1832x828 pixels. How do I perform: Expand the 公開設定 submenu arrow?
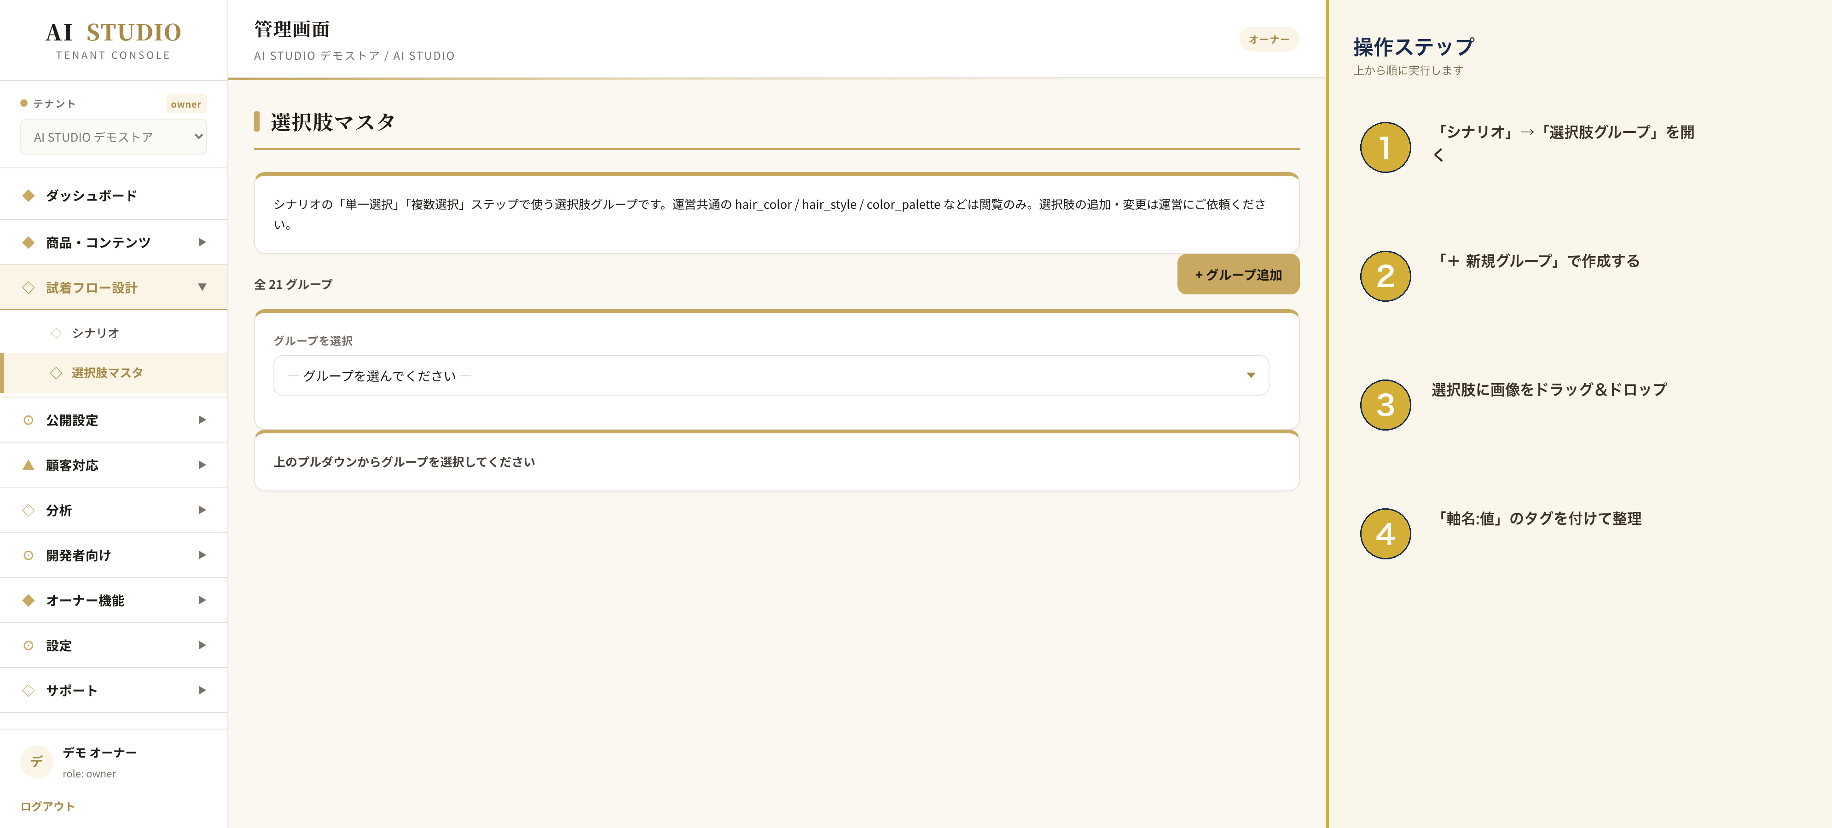[x=202, y=420]
